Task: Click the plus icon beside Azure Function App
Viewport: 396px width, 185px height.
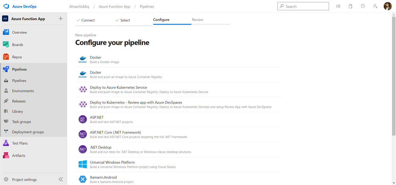Action: (61, 18)
